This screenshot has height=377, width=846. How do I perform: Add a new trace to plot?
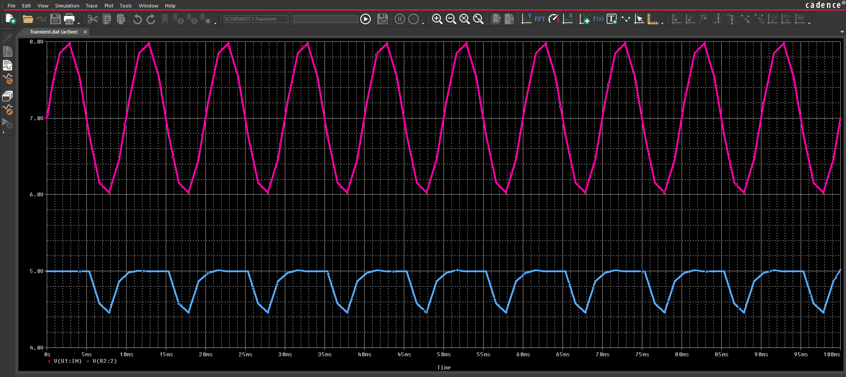(585, 19)
